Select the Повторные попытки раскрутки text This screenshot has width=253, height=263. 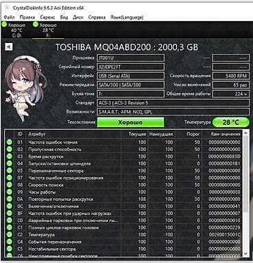(61, 199)
